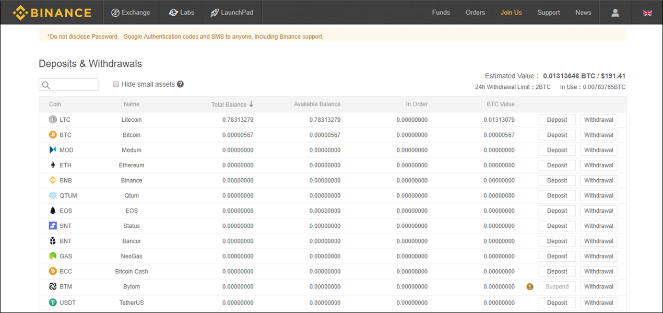663x313 pixels.
Task: Click the USDT Tether coin icon
Action: coord(53,303)
